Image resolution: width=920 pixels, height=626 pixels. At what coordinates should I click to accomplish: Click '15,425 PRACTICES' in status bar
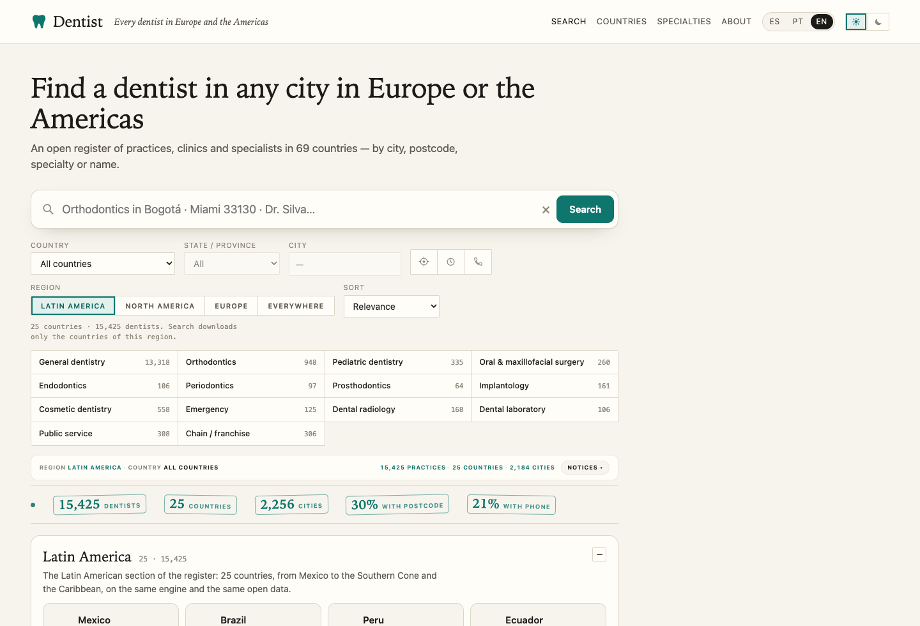413,468
